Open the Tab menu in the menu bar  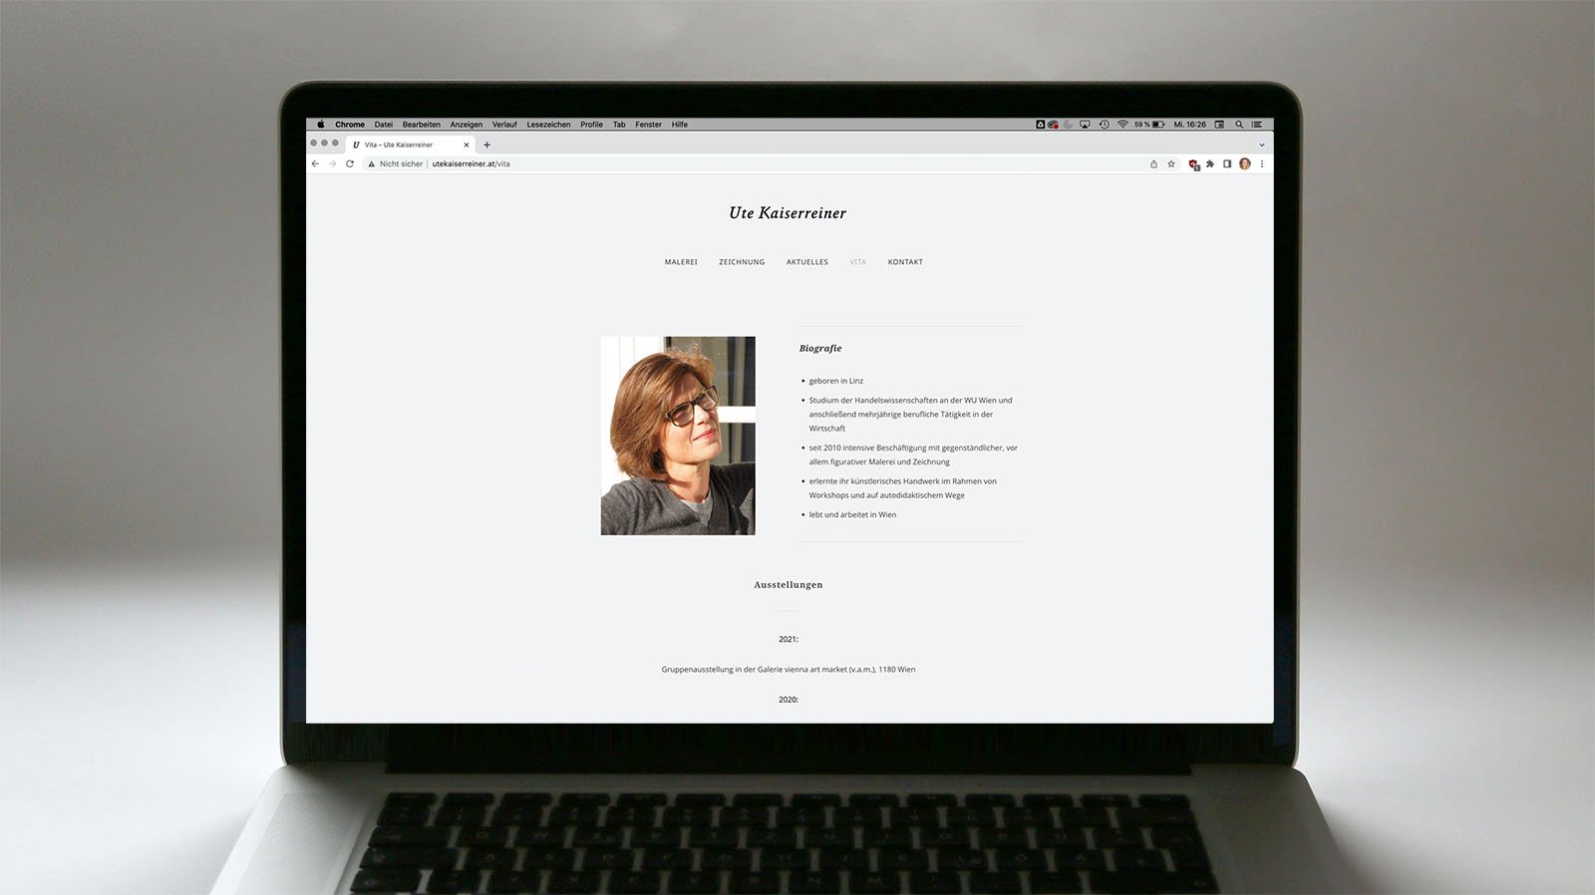click(x=619, y=125)
